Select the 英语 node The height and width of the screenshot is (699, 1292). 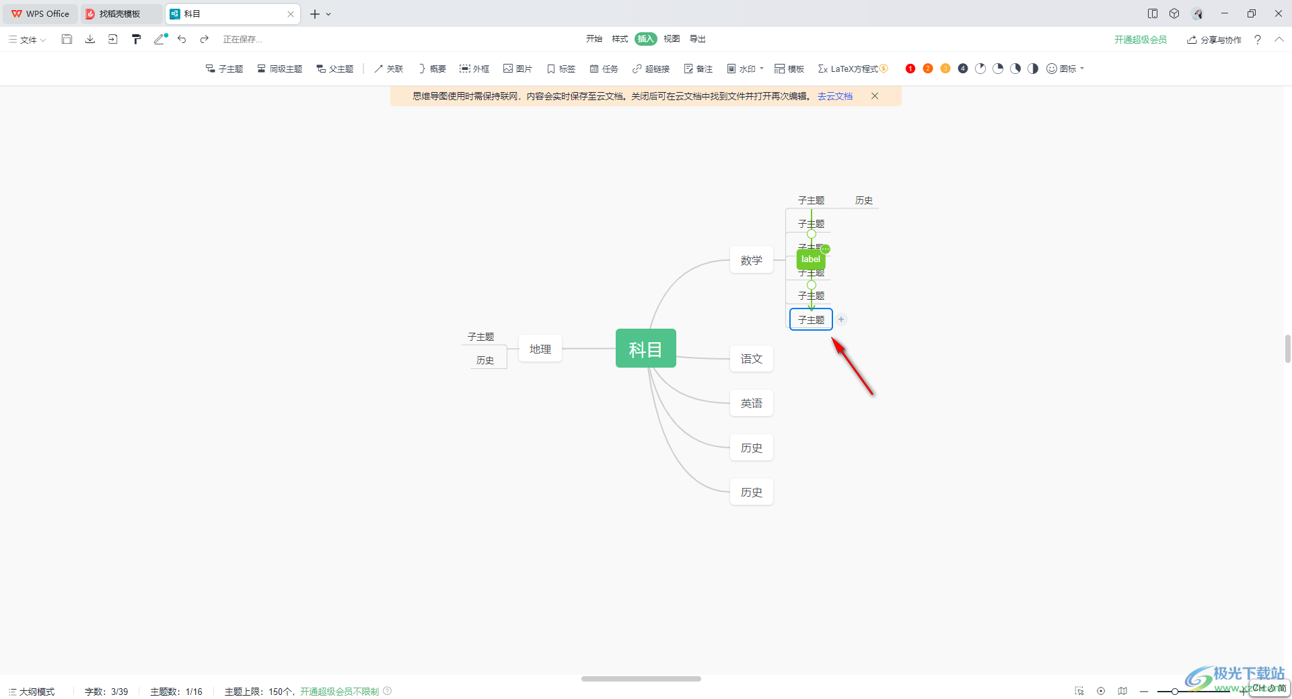752,403
